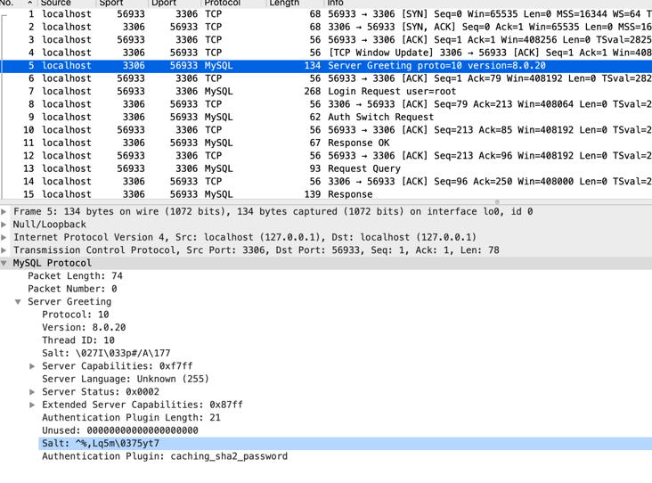The image size is (652, 483).
Task: Select packet 1 SYN row
Action: coord(326,14)
